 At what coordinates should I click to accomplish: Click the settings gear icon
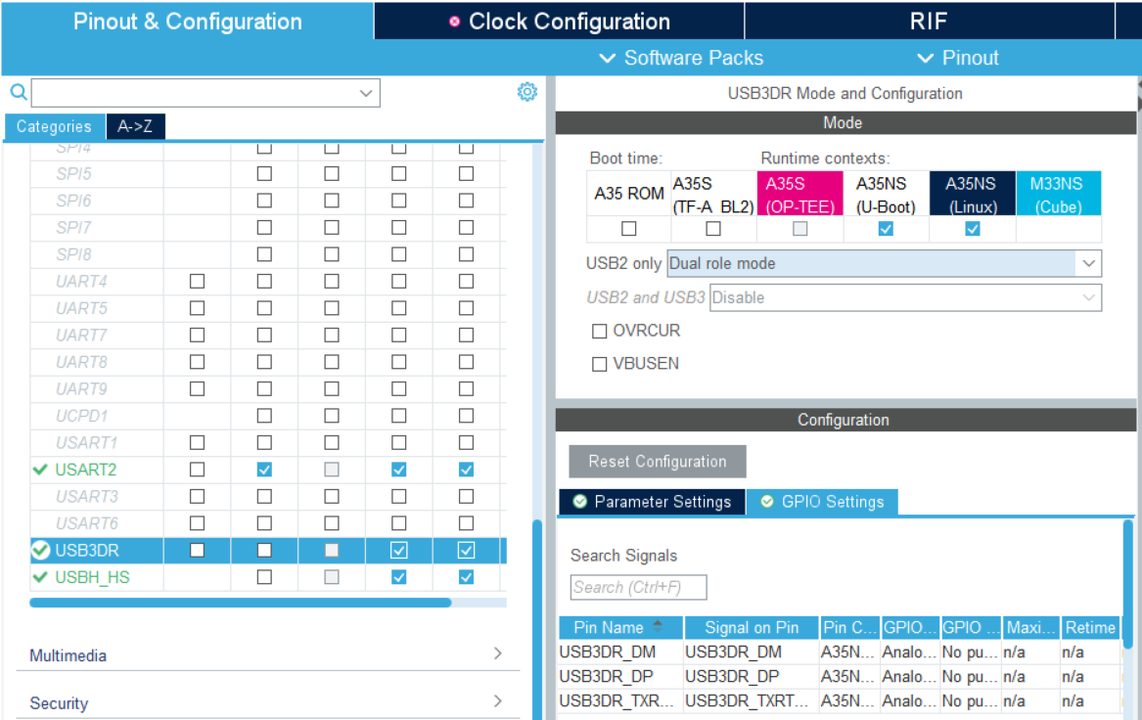[x=527, y=92]
